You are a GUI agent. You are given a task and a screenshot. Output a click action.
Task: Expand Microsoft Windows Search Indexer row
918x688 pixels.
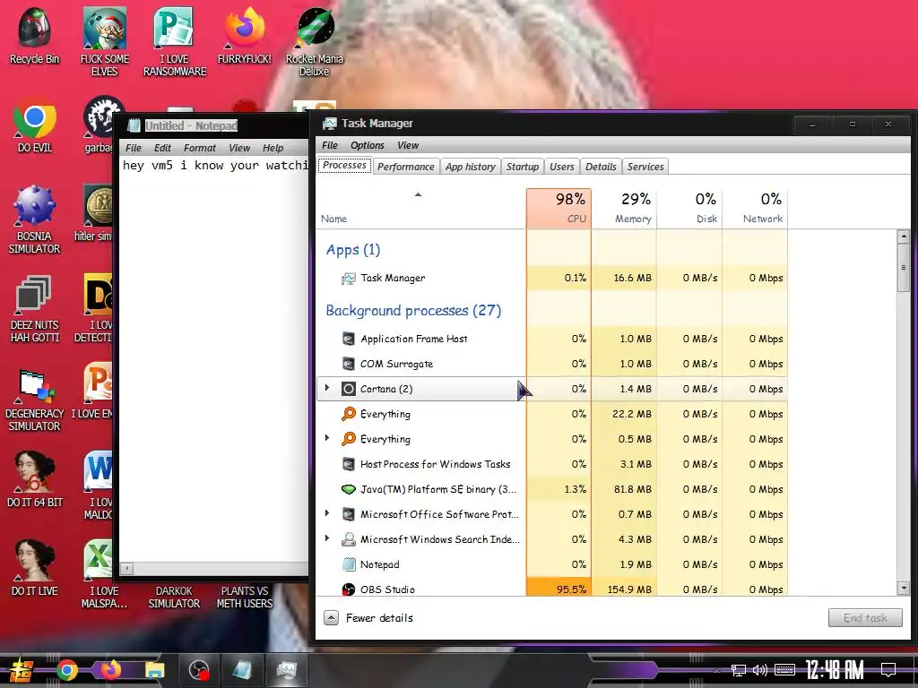(327, 538)
